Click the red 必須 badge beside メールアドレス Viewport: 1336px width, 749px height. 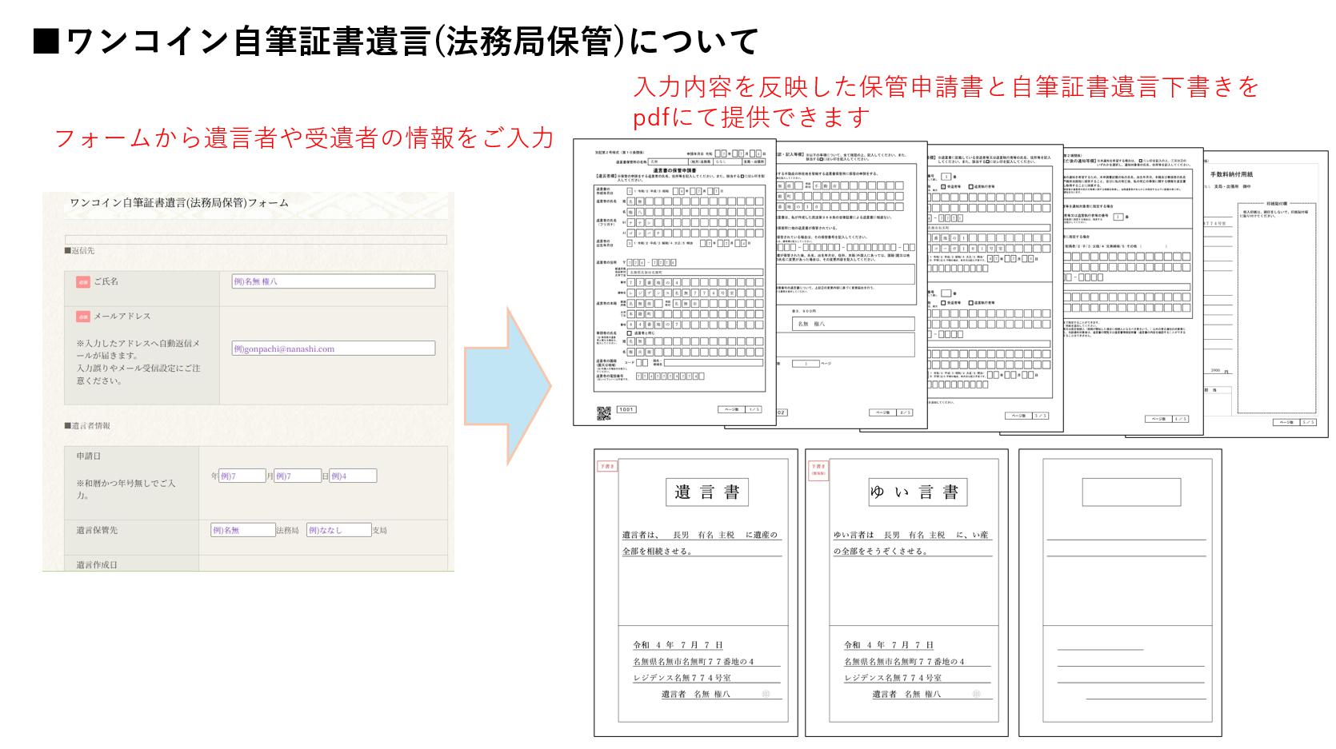(83, 317)
